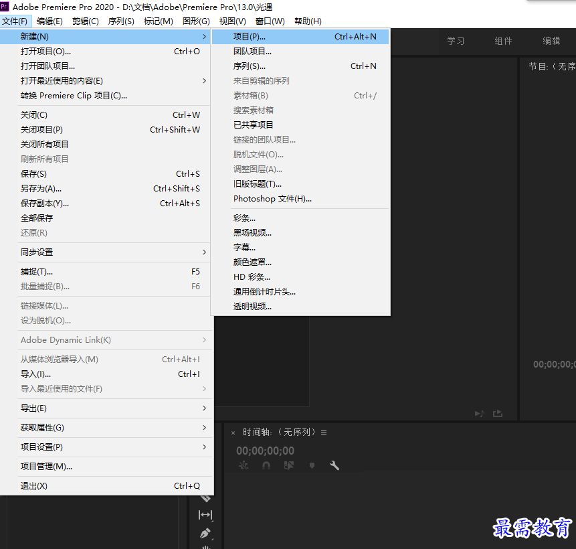Switch to the 编辑 workspace tab
The height and width of the screenshot is (549, 576).
coord(551,41)
